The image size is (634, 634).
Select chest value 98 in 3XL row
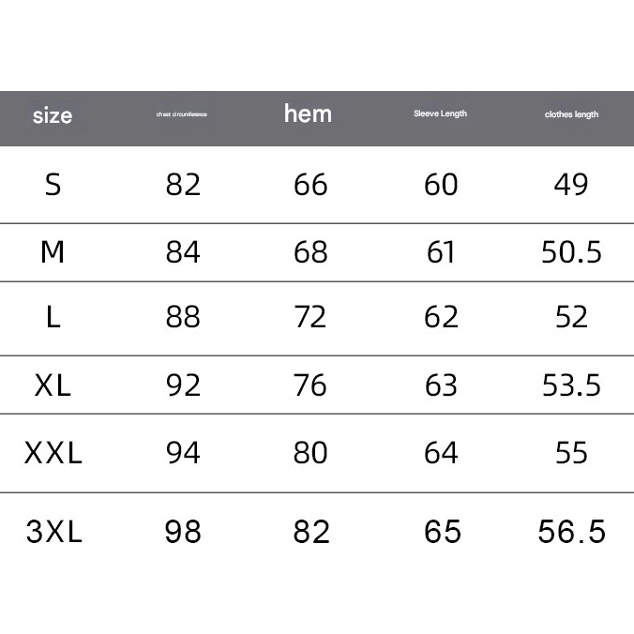click(x=183, y=533)
